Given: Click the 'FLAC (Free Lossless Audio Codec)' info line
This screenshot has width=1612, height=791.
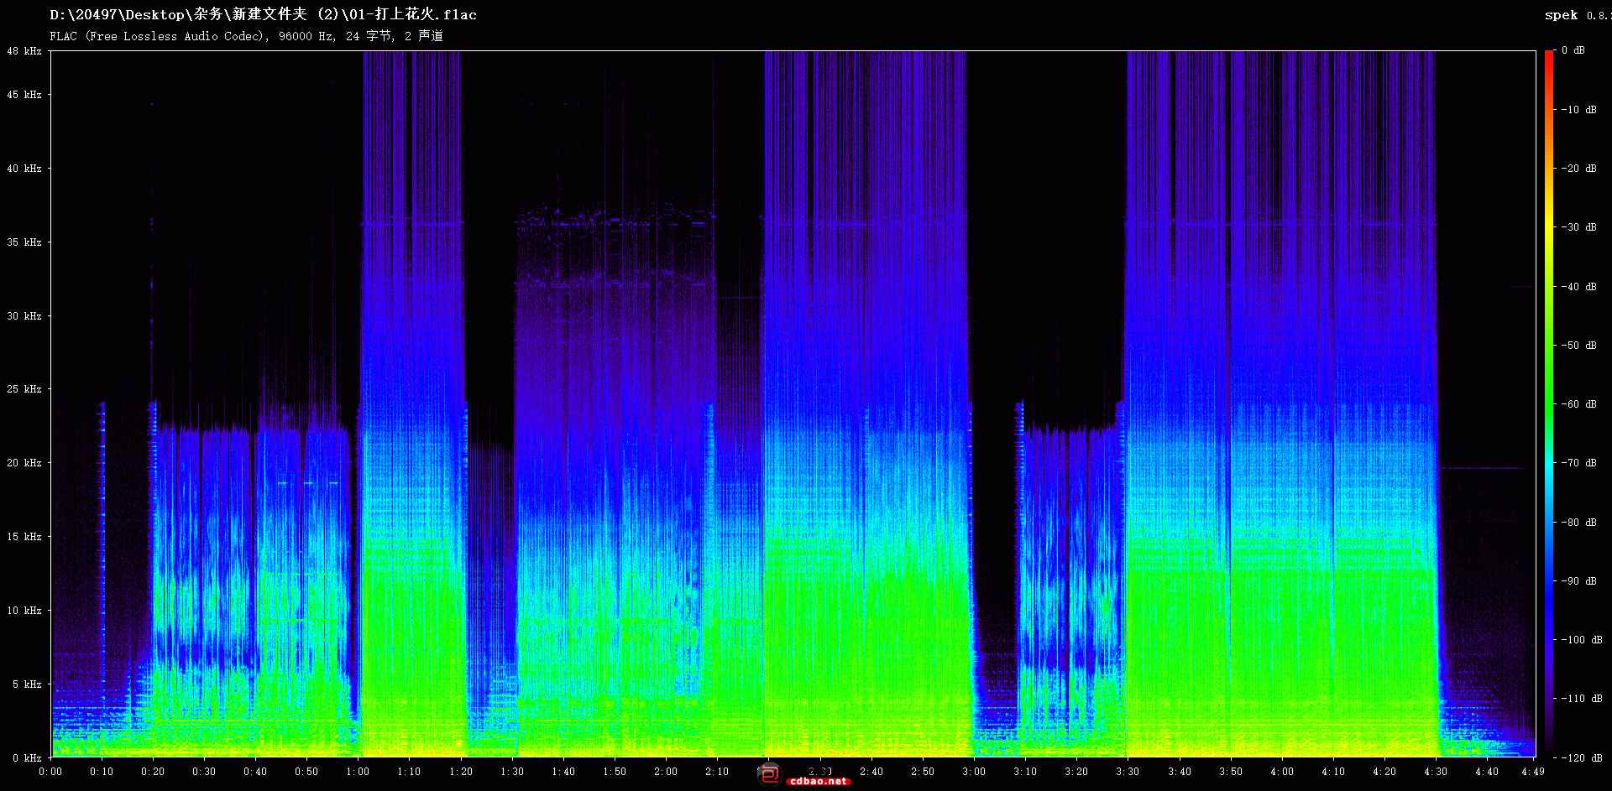Looking at the screenshot, I should pyautogui.click(x=246, y=36).
